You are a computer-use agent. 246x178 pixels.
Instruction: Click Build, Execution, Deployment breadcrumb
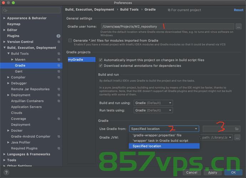pos(89,10)
